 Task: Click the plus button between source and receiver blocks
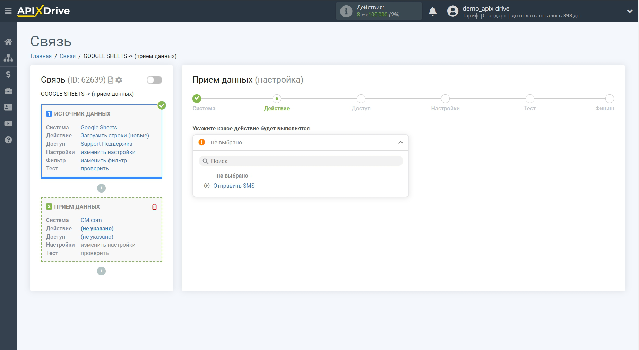101,188
